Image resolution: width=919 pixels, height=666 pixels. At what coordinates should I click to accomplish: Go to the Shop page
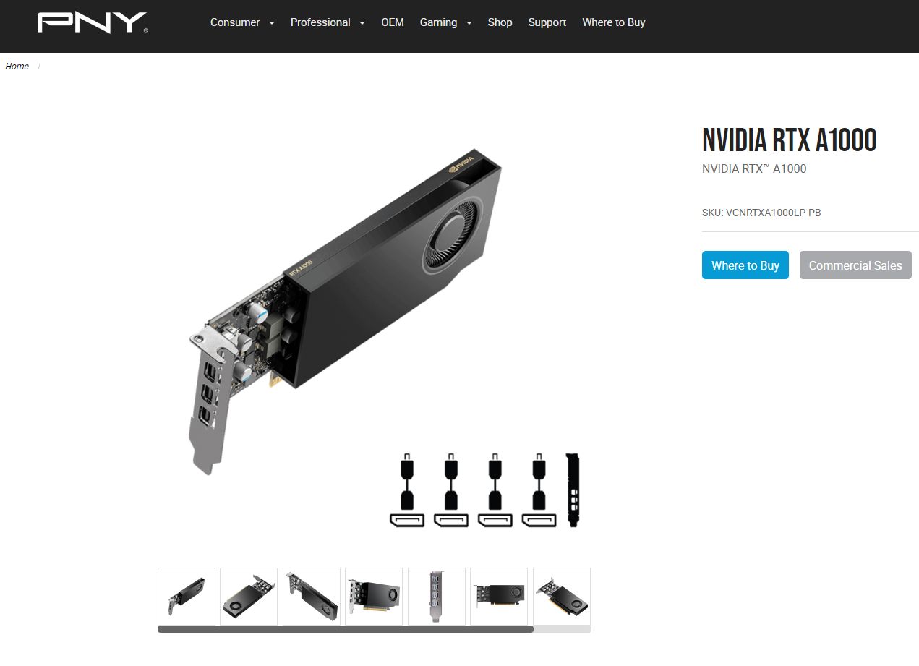500,22
